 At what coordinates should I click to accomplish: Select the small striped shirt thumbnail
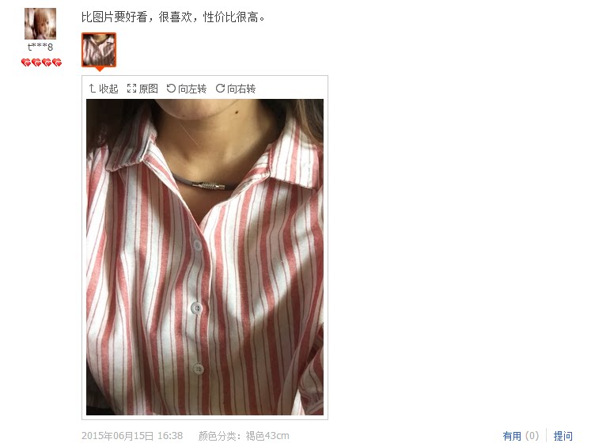click(x=99, y=50)
